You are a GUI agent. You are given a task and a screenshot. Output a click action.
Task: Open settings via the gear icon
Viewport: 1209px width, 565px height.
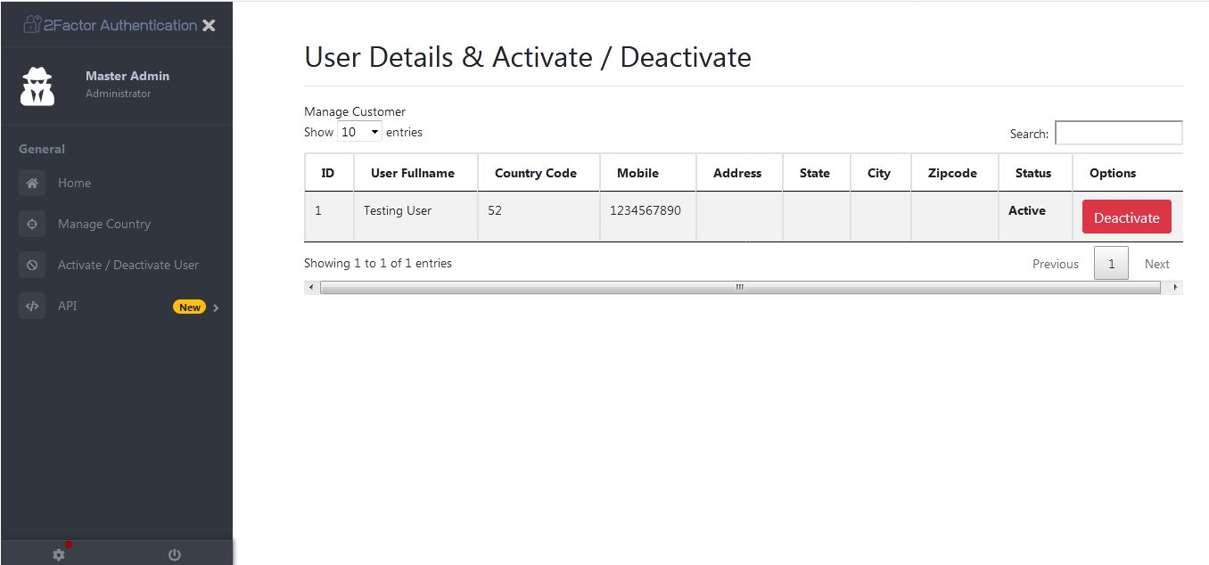[59, 554]
